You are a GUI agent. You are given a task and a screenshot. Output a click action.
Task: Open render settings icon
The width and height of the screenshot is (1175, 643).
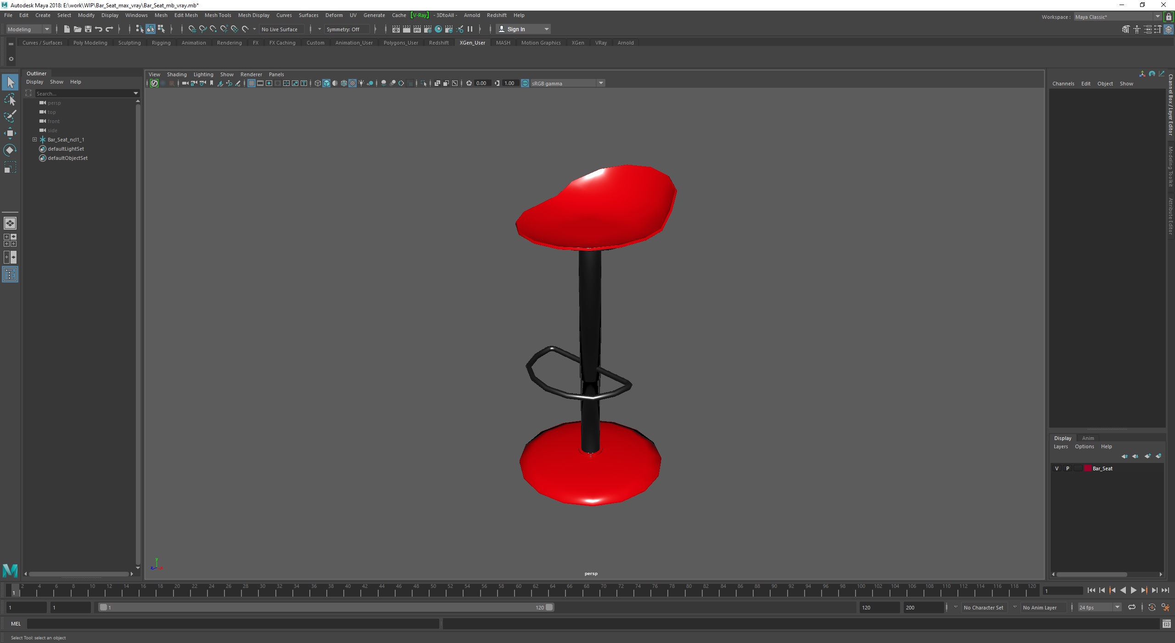(428, 29)
